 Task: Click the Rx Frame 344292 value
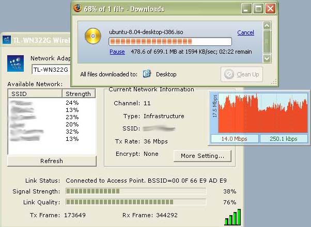[x=167, y=215]
